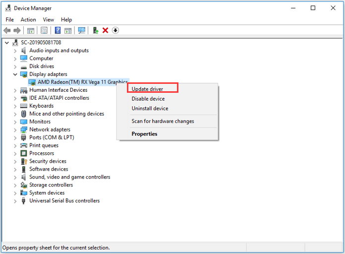Collapse the Display adapters category
The width and height of the screenshot is (345, 254).
coord(15,74)
